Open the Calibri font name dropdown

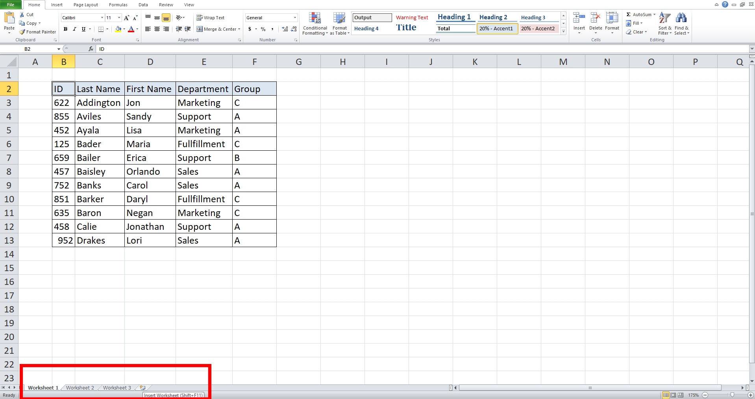point(102,18)
